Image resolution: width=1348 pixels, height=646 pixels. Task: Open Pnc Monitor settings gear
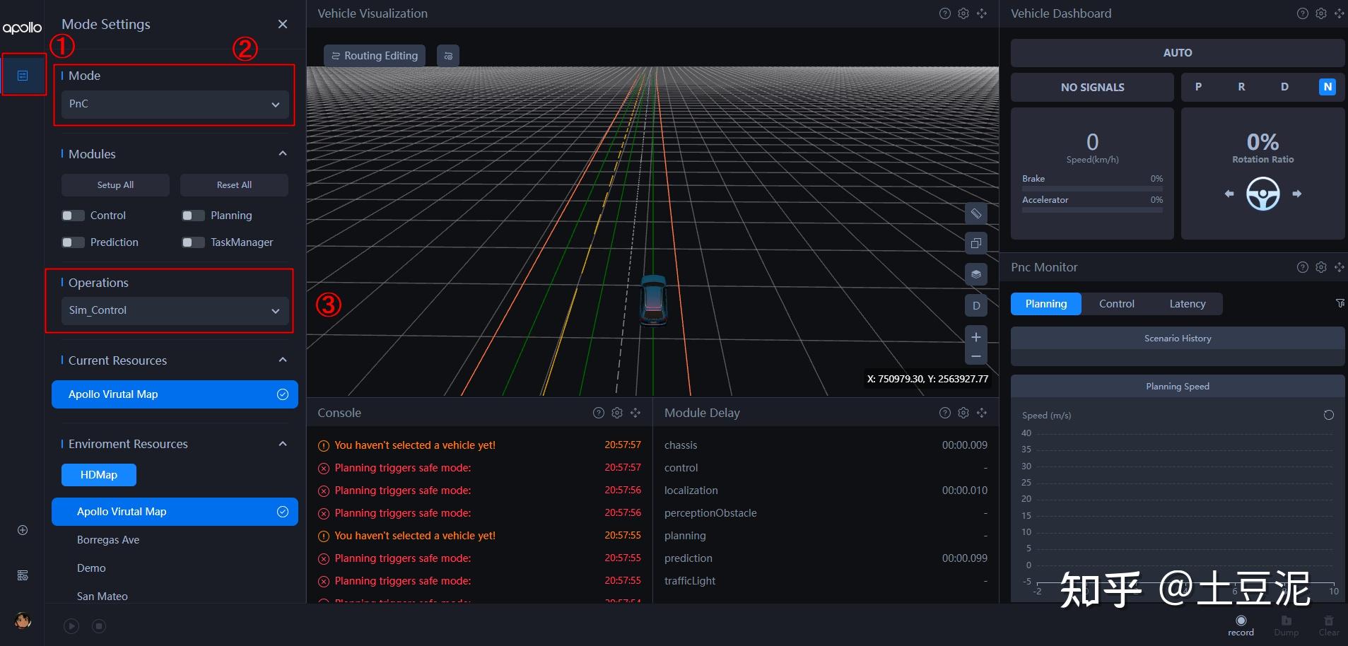point(1321,267)
